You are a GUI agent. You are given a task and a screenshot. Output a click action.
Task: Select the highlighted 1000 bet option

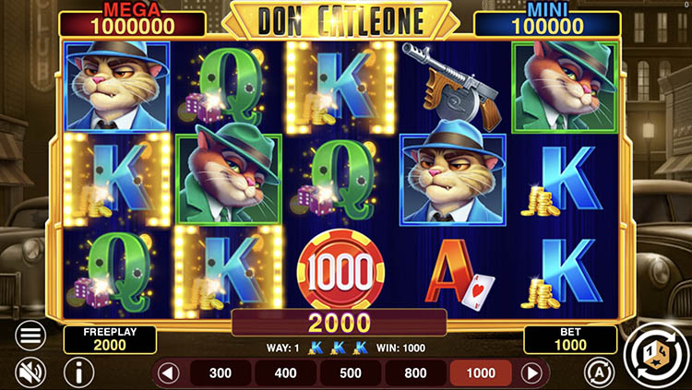(481, 373)
